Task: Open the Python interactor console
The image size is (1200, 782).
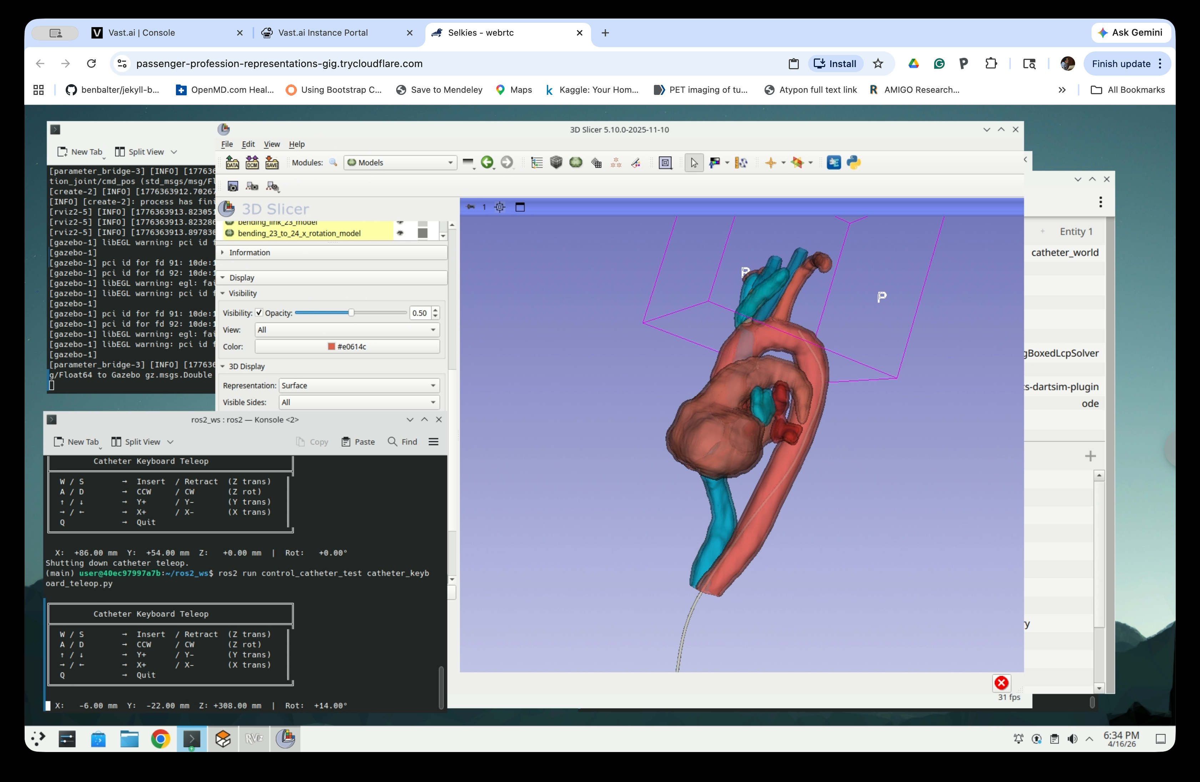Action: tap(854, 162)
